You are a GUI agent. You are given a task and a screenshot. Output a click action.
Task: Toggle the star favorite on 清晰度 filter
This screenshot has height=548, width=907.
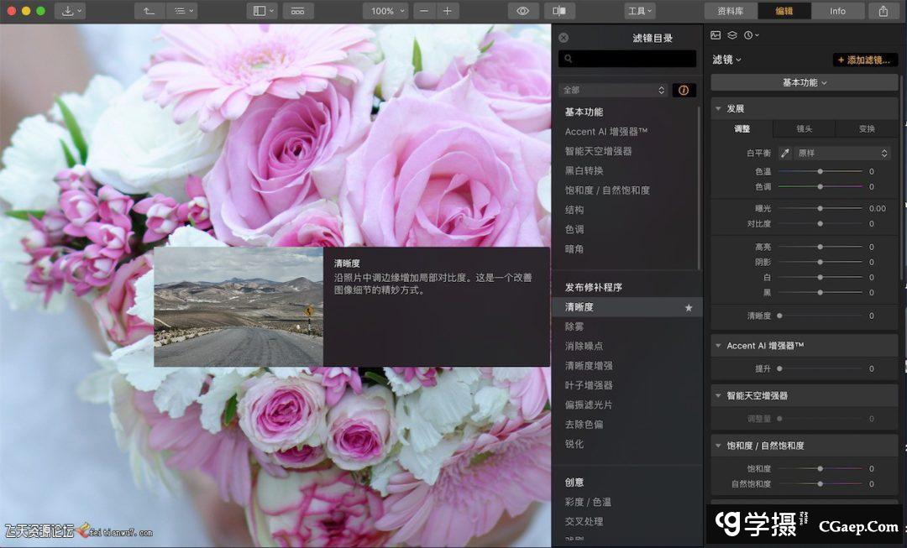689,308
